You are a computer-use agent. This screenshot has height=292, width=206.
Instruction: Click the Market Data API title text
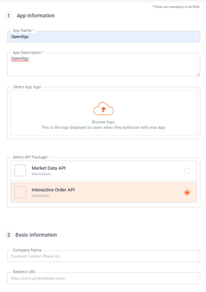point(49,168)
